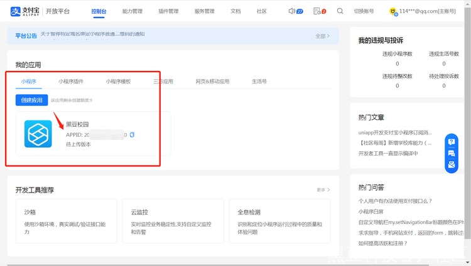
Task: Click the floating help question icon
Action: 452,142
